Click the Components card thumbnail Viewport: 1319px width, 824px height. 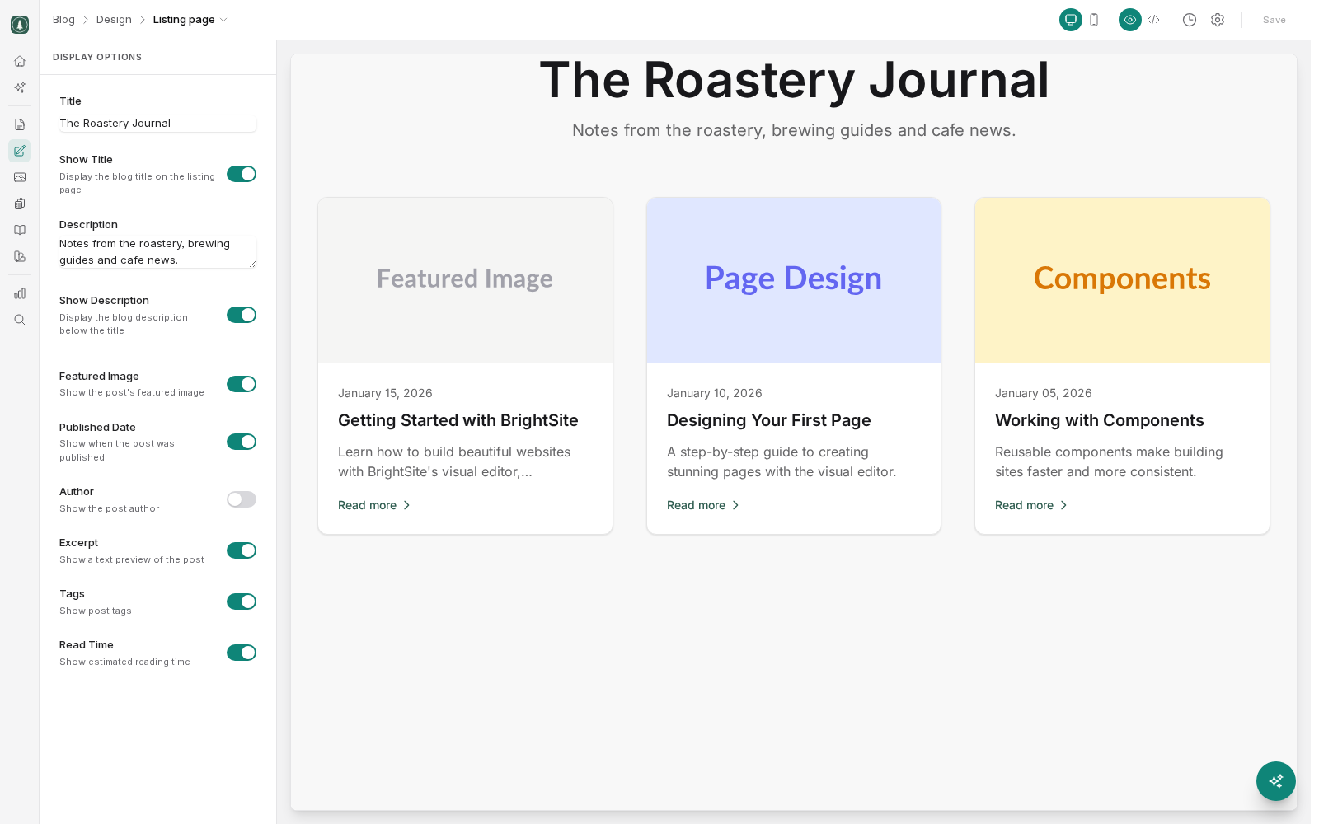pyautogui.click(x=1122, y=280)
